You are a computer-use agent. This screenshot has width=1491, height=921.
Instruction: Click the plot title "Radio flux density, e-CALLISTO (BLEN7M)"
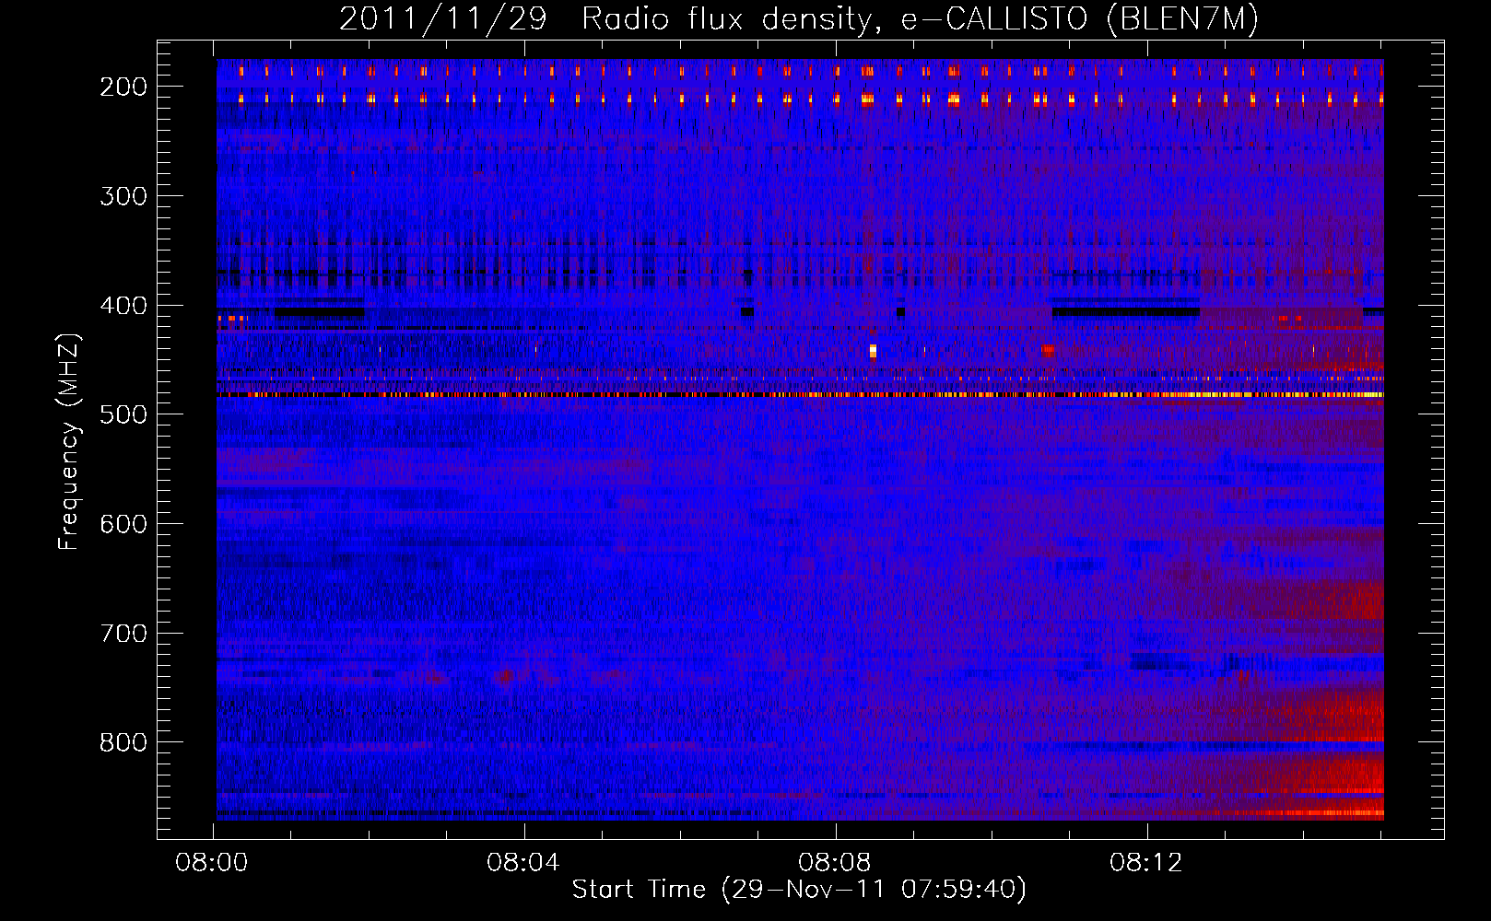click(x=920, y=19)
